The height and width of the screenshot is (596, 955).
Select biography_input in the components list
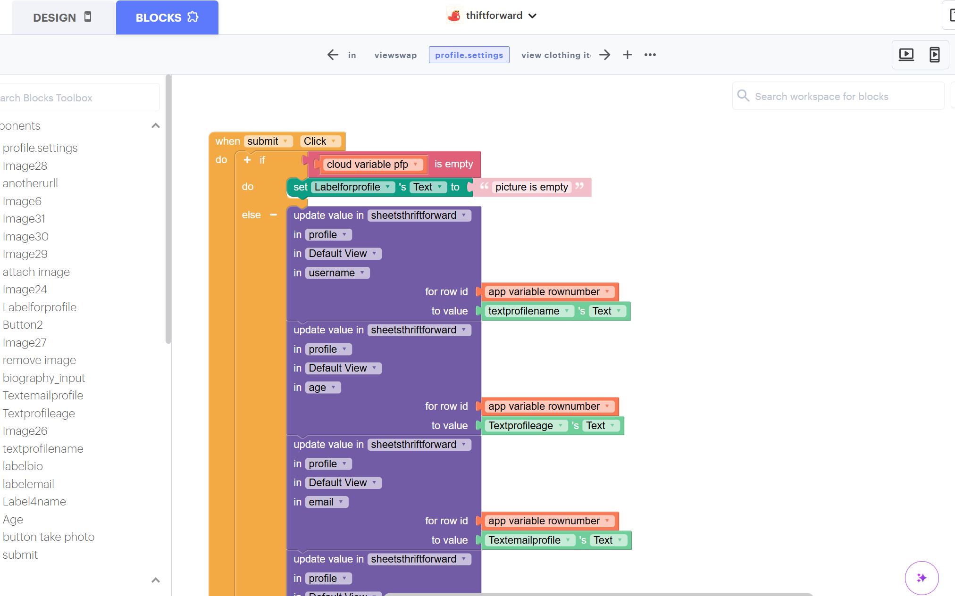click(x=44, y=378)
